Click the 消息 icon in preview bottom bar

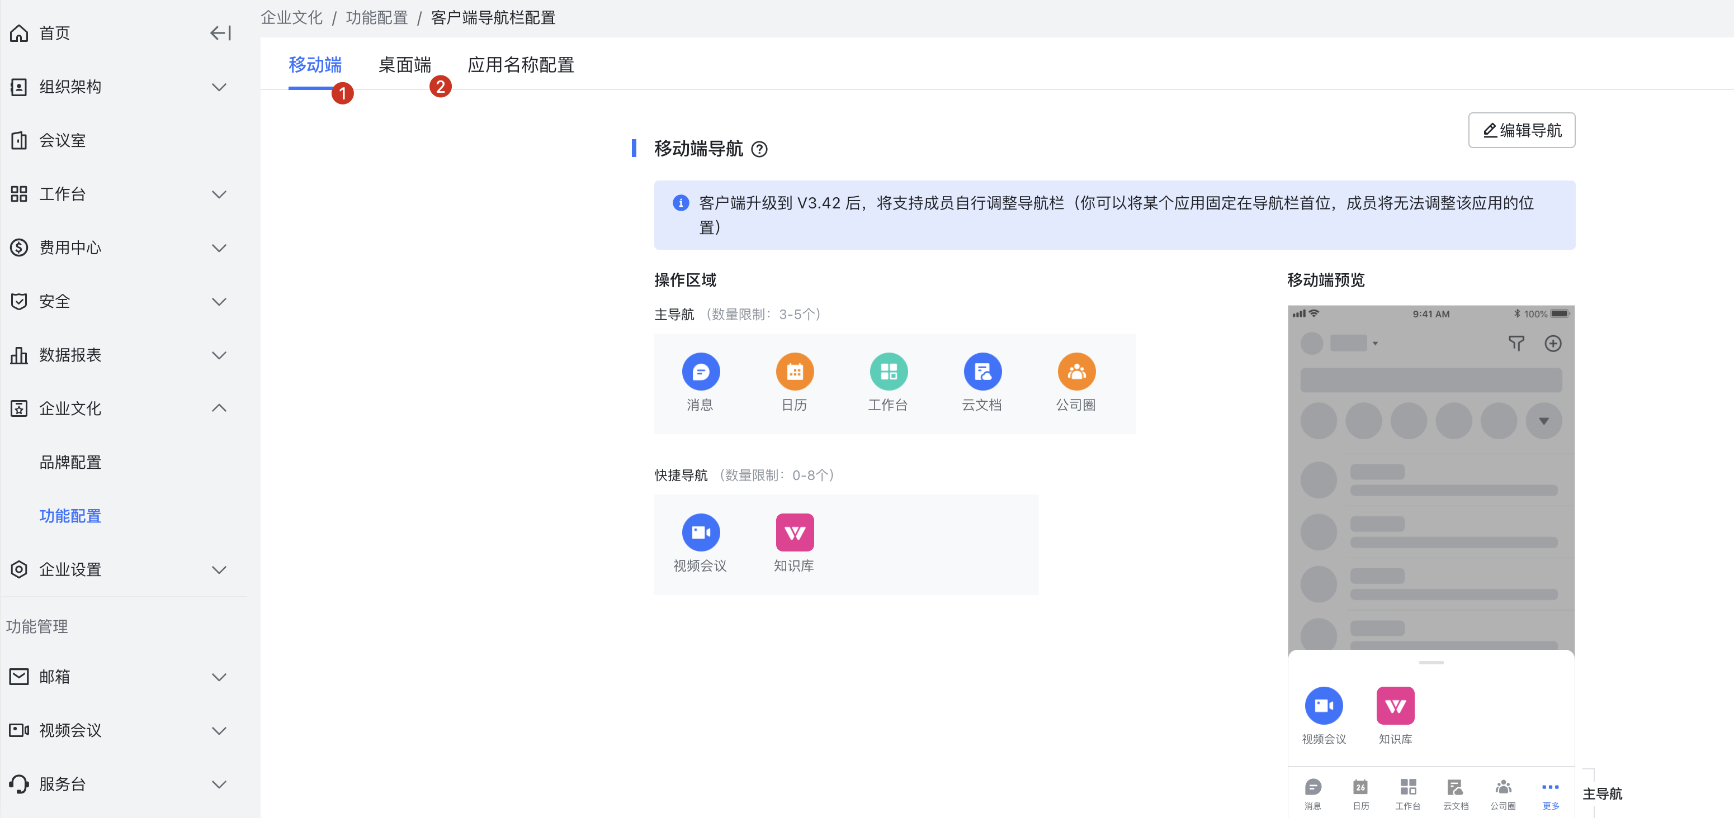(1312, 787)
